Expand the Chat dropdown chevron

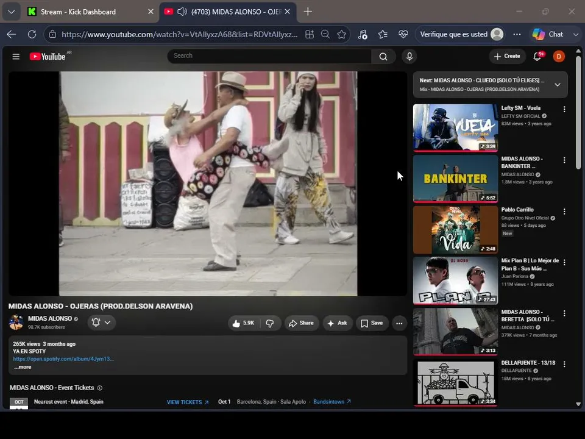(576, 34)
